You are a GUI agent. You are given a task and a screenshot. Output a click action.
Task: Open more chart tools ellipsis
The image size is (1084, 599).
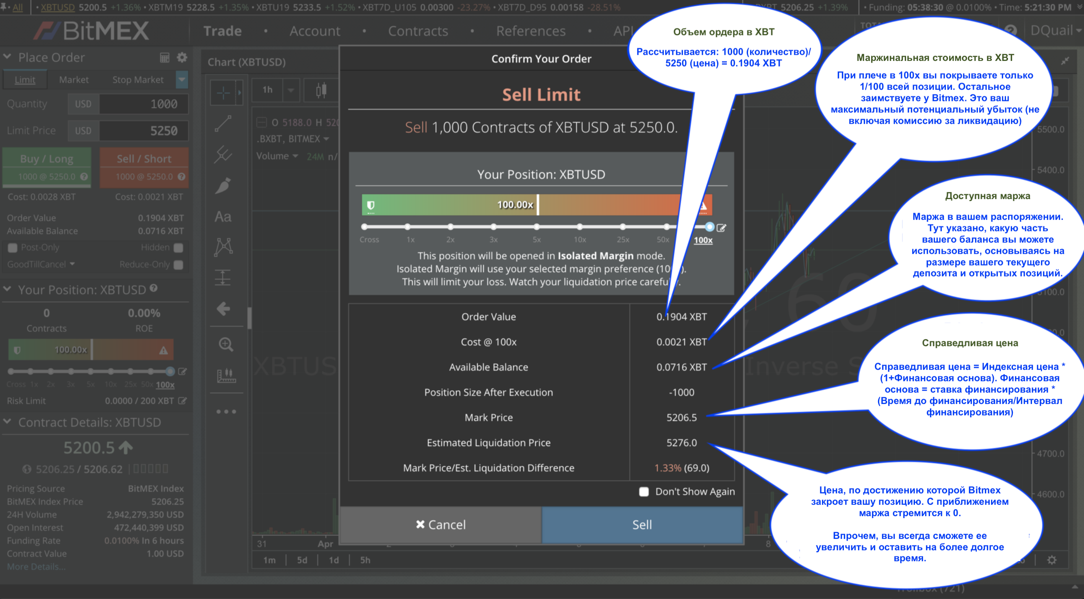point(226,411)
